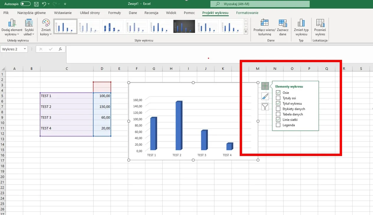Enable the Etykiety danych checkbox
The width and height of the screenshot is (373, 215).
[x=278, y=109]
